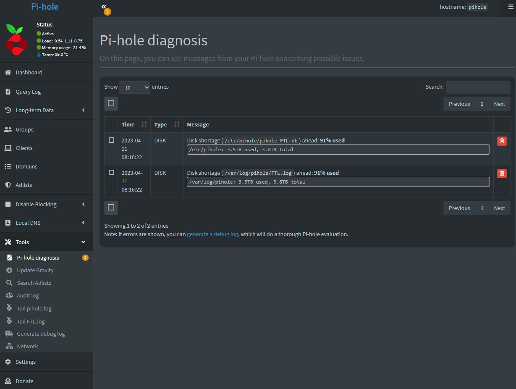Viewport: 516px width, 389px height.
Task: Click the generate a debug log link
Action: (212, 234)
